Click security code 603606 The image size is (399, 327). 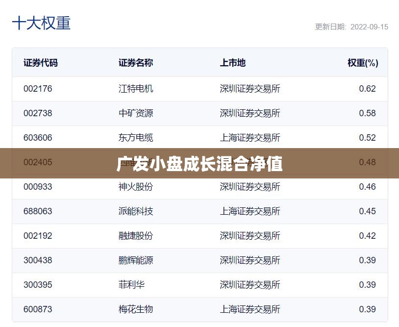pyautogui.click(x=38, y=138)
